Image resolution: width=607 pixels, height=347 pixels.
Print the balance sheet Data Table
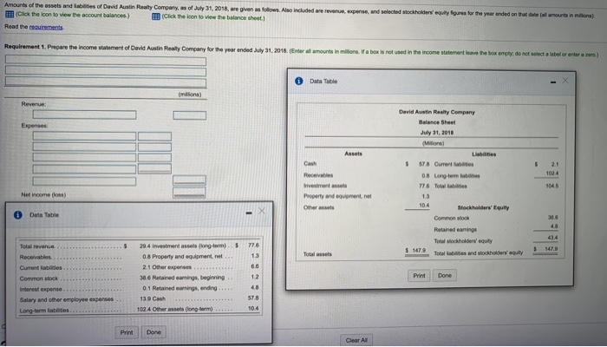419,276
